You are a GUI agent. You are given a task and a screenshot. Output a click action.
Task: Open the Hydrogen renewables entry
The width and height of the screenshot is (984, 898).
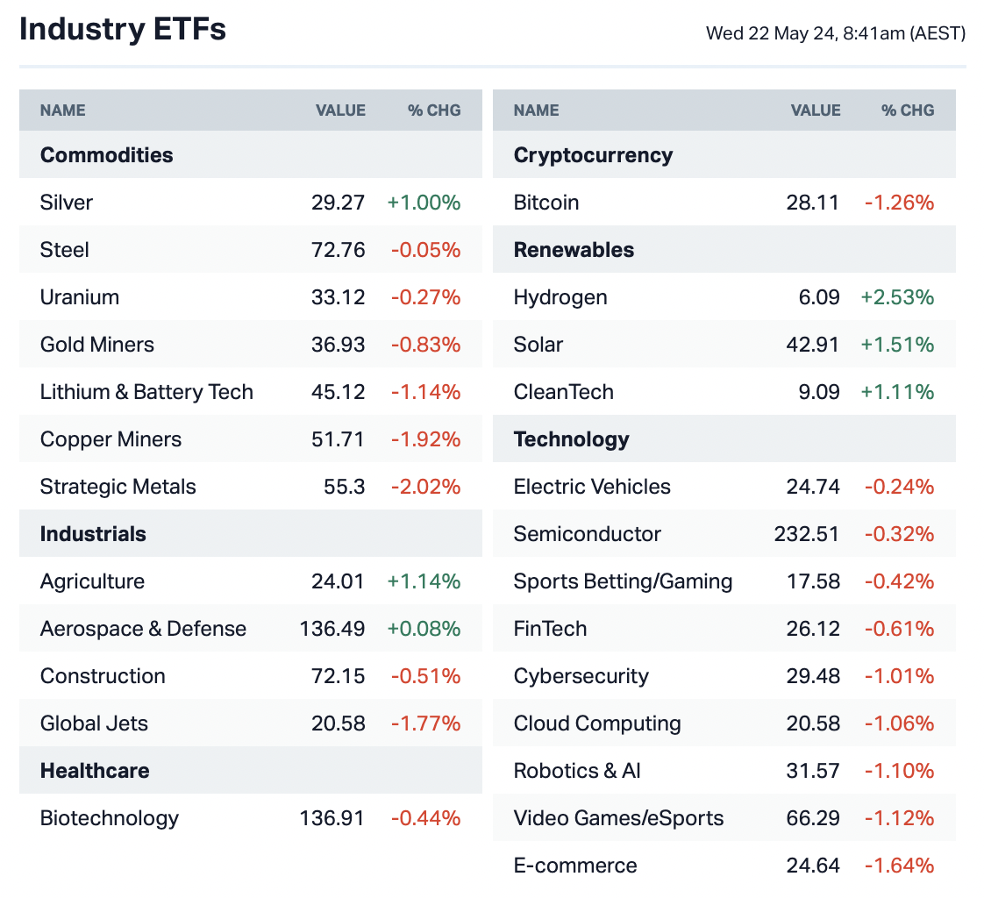pos(560,297)
